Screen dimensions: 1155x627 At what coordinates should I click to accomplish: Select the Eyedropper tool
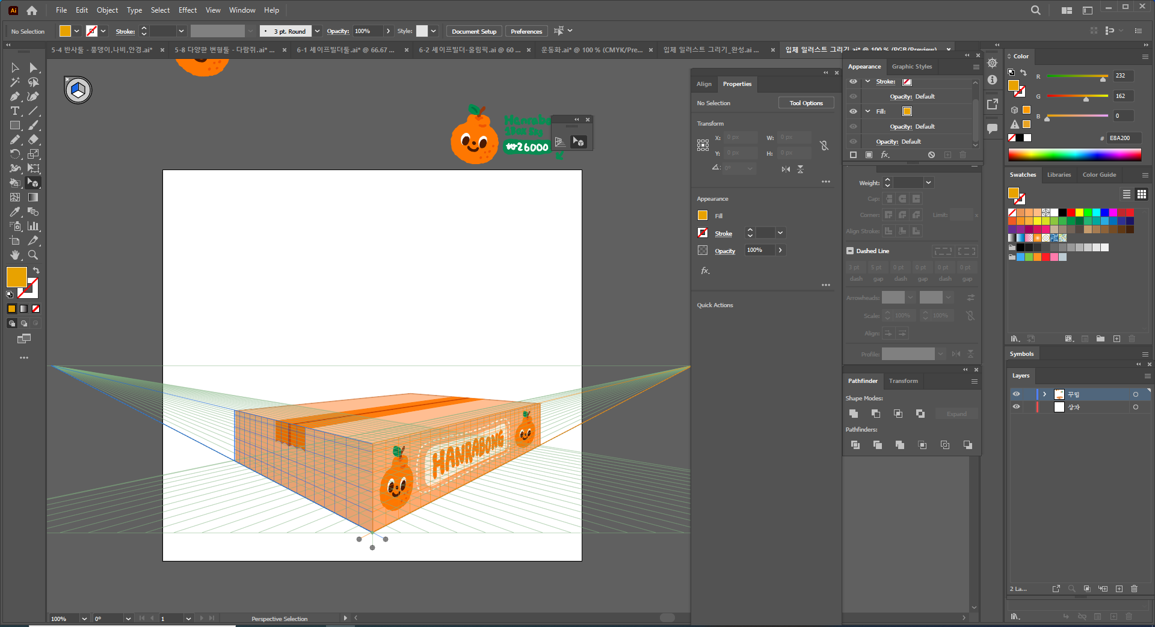pyautogui.click(x=15, y=212)
